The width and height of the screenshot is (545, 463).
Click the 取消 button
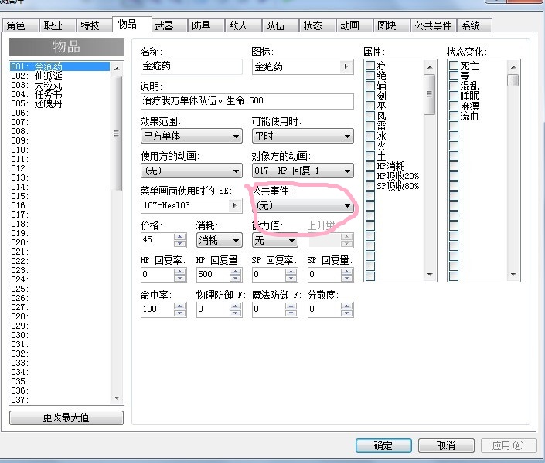tap(446, 445)
